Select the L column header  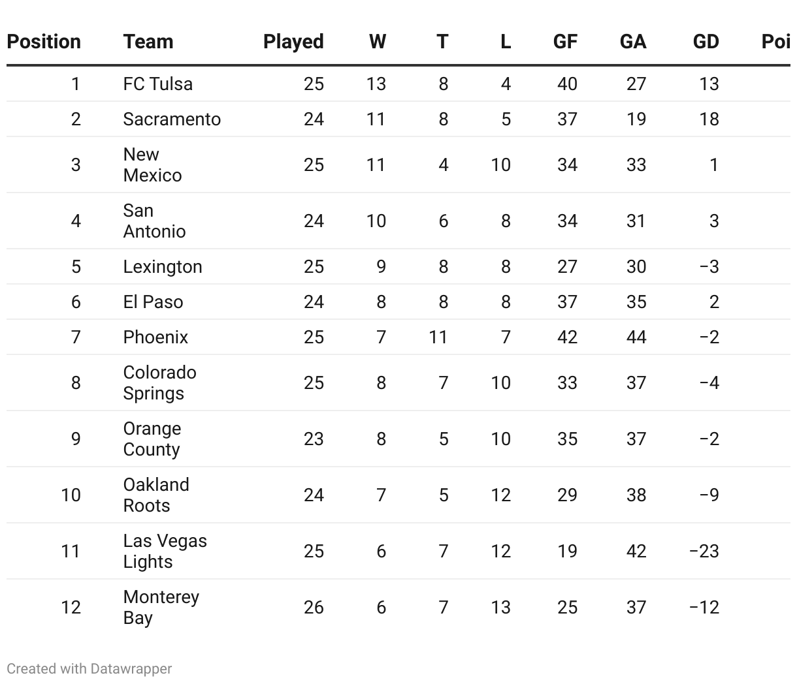pyautogui.click(x=506, y=42)
